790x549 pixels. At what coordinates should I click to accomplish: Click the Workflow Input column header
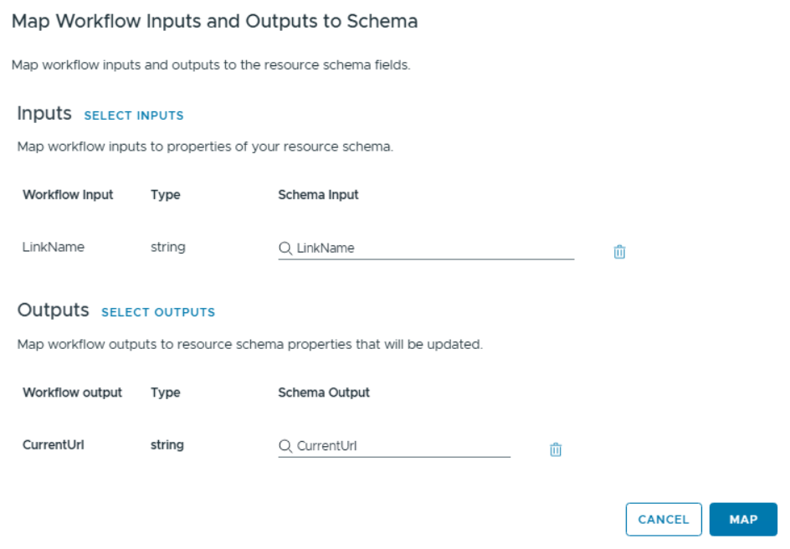coord(68,194)
